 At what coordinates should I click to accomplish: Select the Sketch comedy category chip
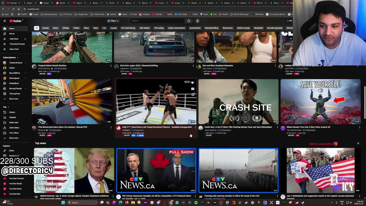tap(243, 28)
